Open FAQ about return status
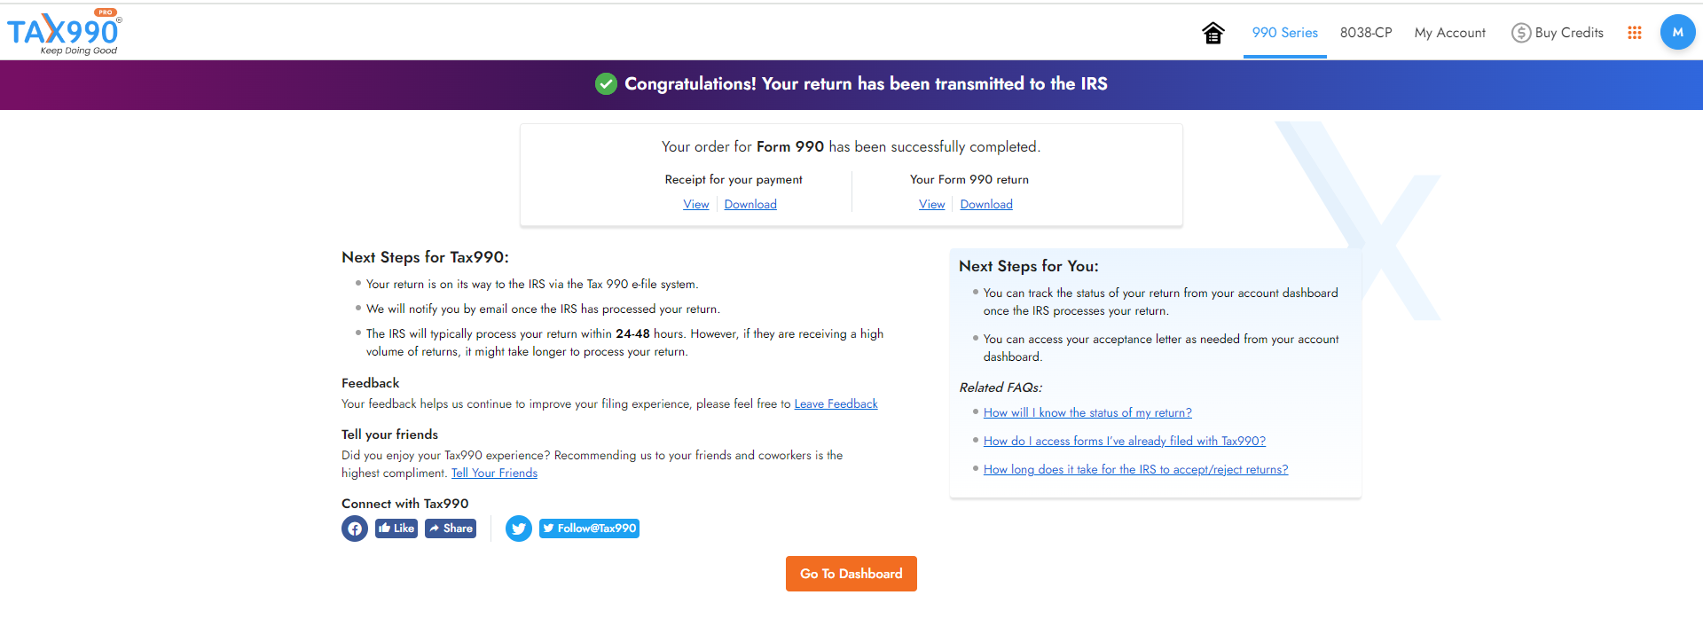The width and height of the screenshot is (1703, 642). pos(1087,412)
